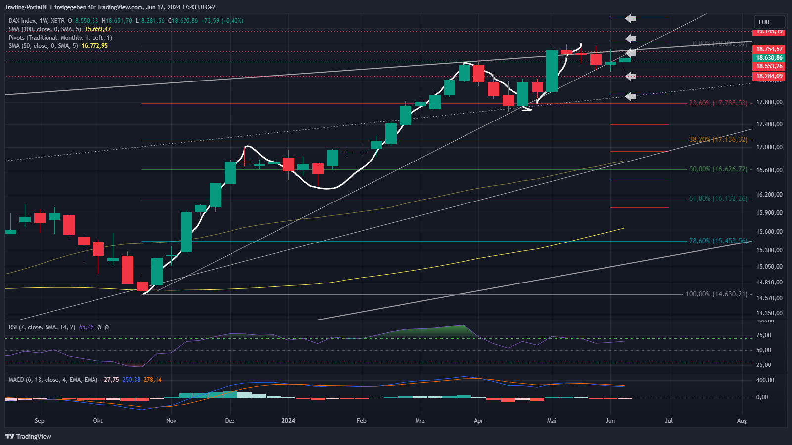This screenshot has height=445, width=792.
Task: Select the SMA (50, close) indicator legend
Action: point(43,46)
